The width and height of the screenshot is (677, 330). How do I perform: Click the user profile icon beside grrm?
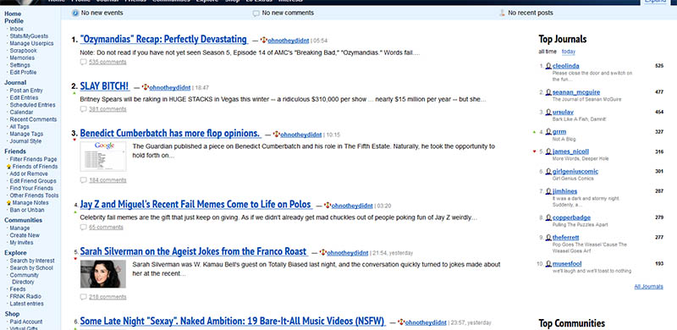[x=548, y=132]
